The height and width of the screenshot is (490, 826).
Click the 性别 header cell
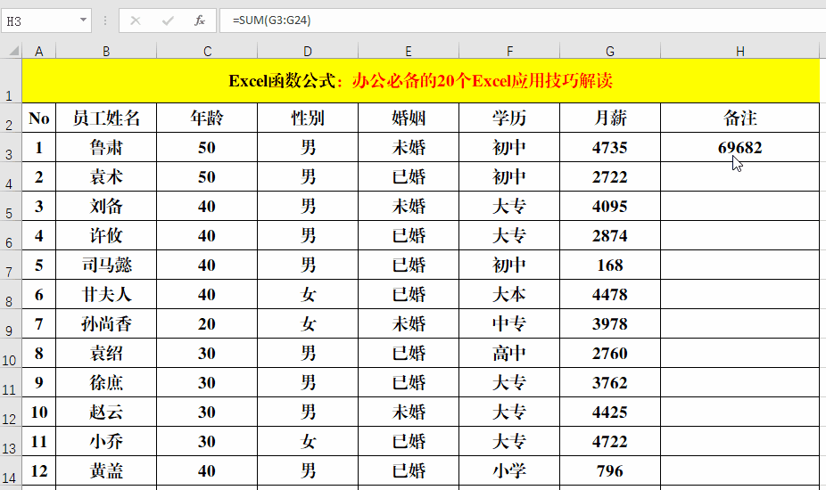308,118
